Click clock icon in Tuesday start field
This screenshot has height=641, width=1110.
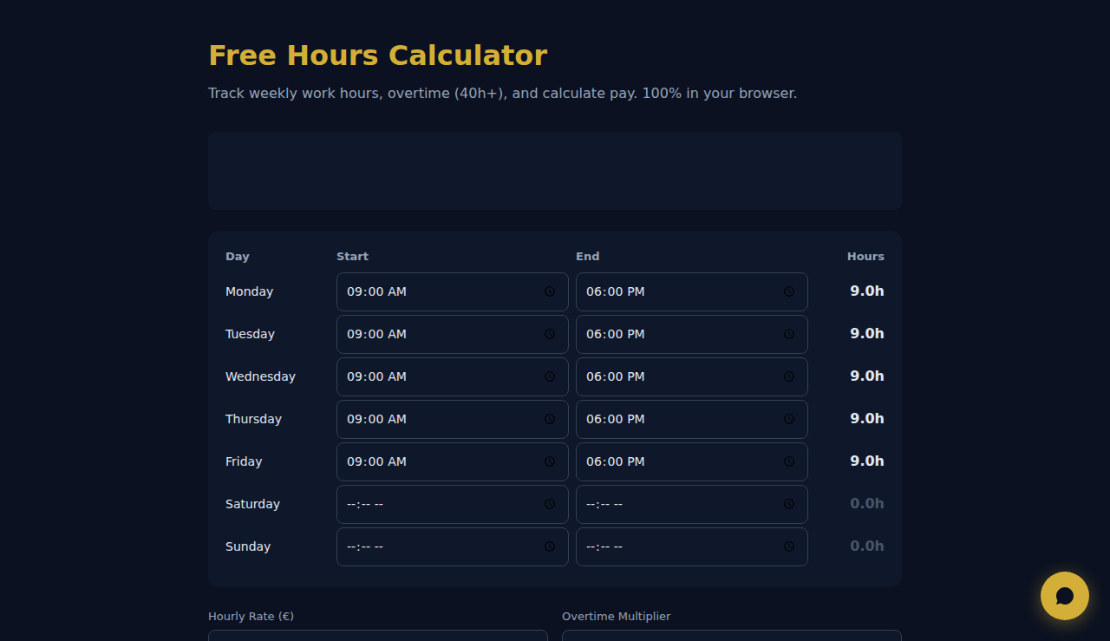point(550,334)
